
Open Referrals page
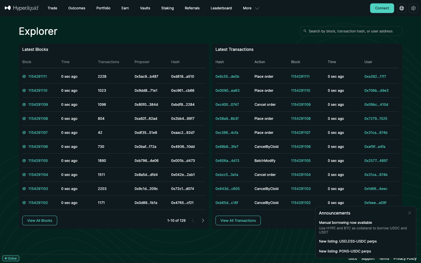pos(192,8)
